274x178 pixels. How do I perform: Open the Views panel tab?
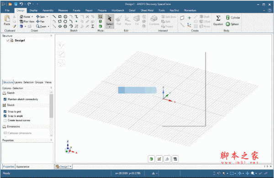pos(48,82)
